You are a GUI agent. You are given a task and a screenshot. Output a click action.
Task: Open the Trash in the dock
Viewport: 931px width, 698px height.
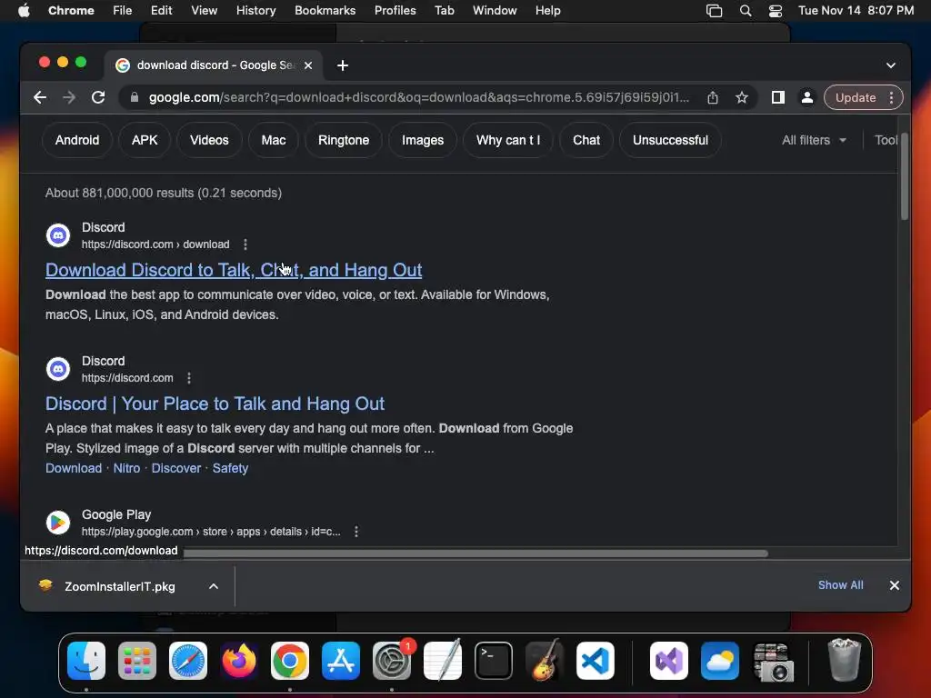(844, 660)
